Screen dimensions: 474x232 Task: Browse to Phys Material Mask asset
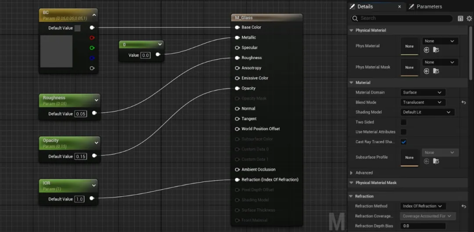coord(436,71)
